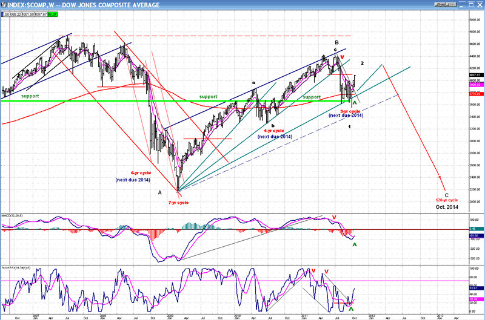
Task: Click the '2012' year label on time axis
Action: click(x=372, y=315)
